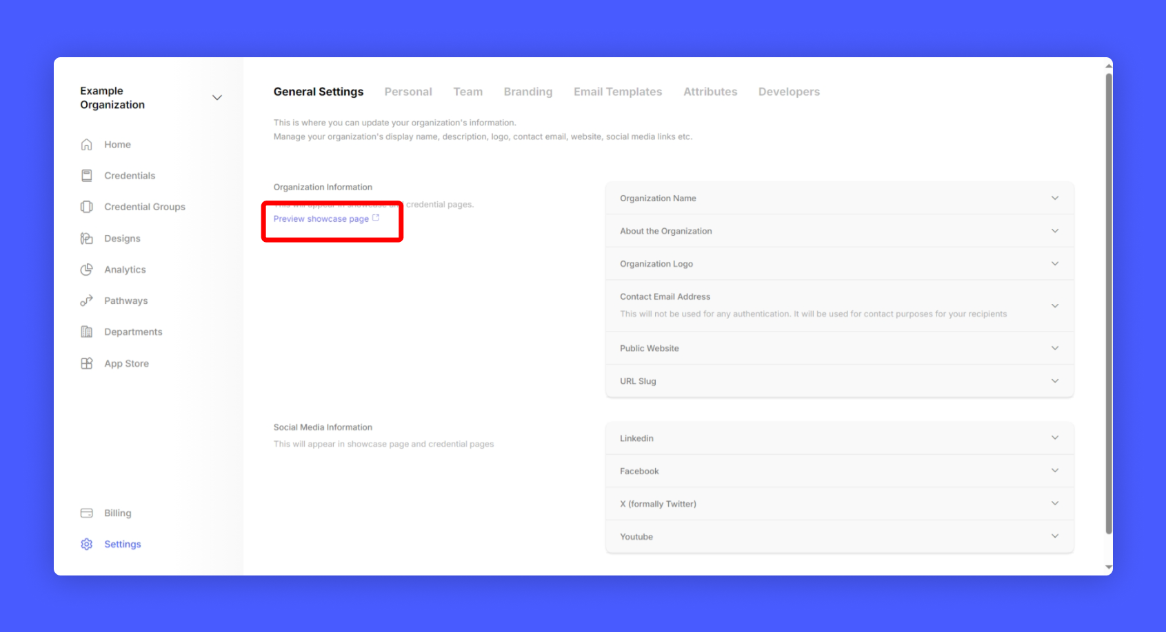Screen dimensions: 1166x632
Task: Click the Settings gear icon
Action: pos(86,544)
